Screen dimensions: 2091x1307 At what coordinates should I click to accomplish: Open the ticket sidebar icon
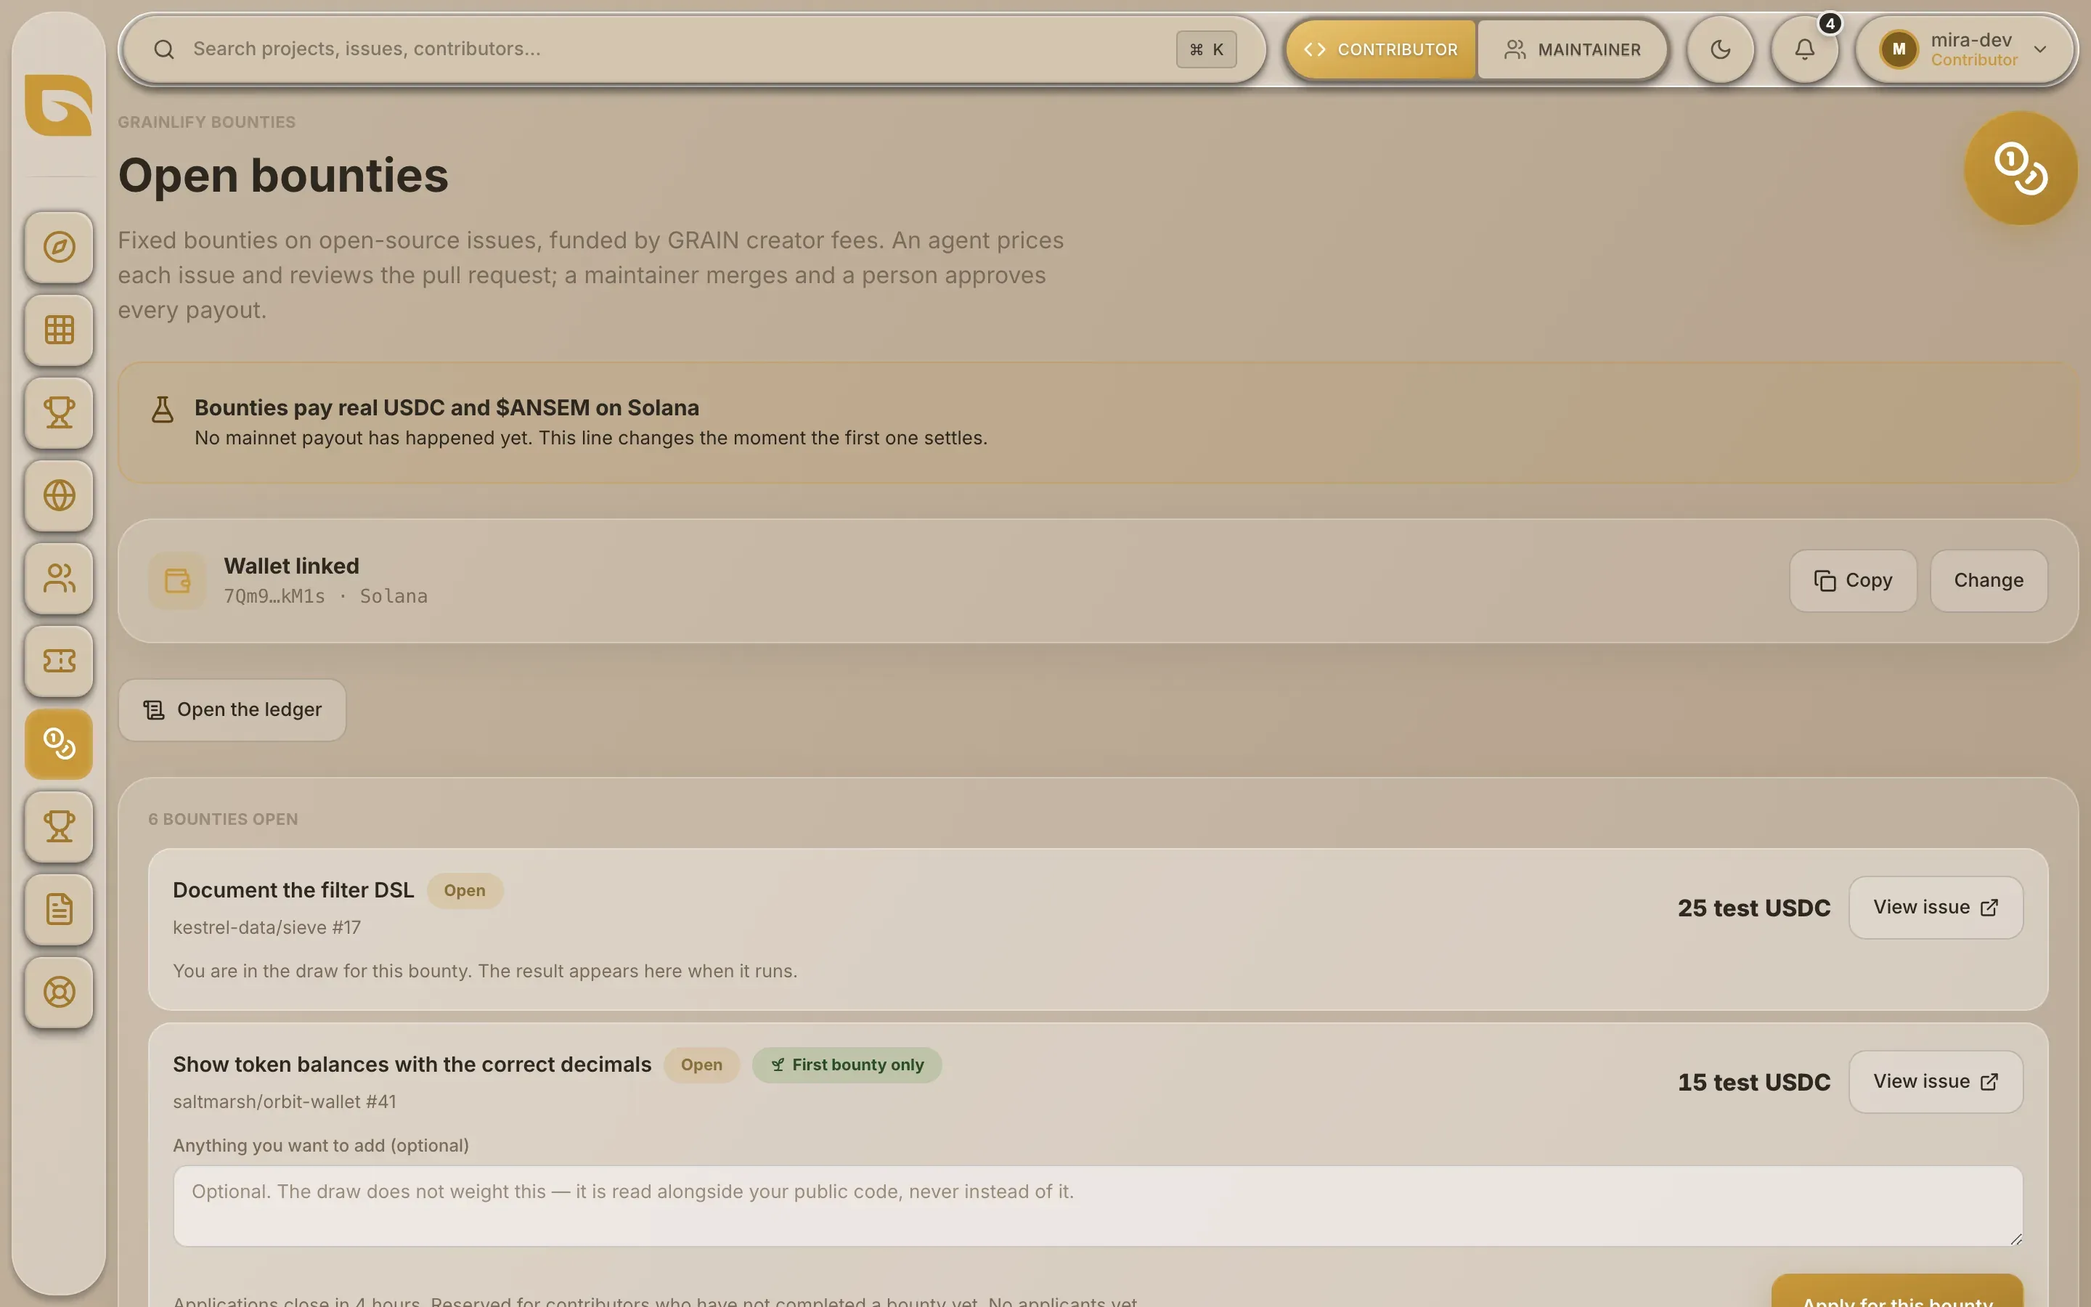pyautogui.click(x=59, y=661)
